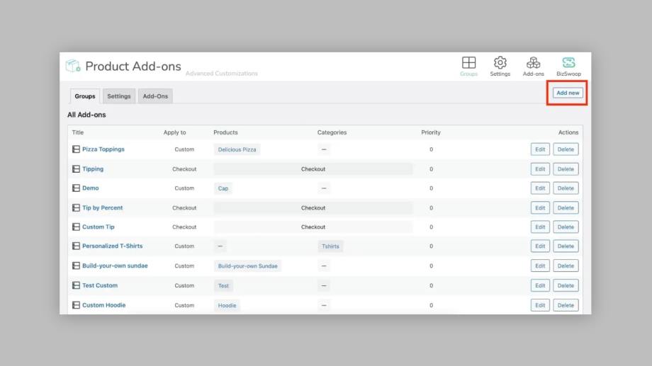The image size is (652, 366).
Task: Open the Personalized T-Shirts title link
Action: (112, 246)
